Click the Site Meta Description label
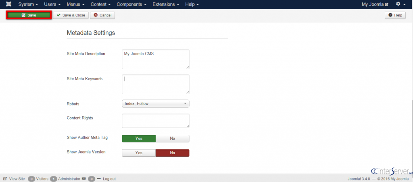 pyautogui.click(x=86, y=54)
